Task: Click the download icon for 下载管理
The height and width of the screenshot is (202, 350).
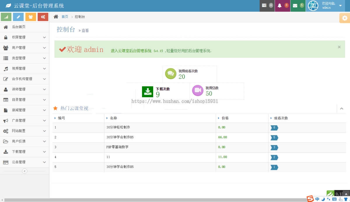Action: tap(6, 152)
